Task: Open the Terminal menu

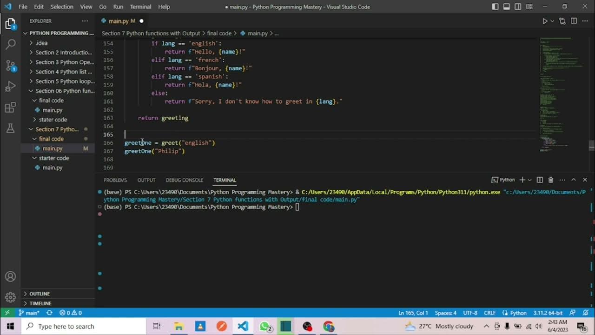Action: 140,7
